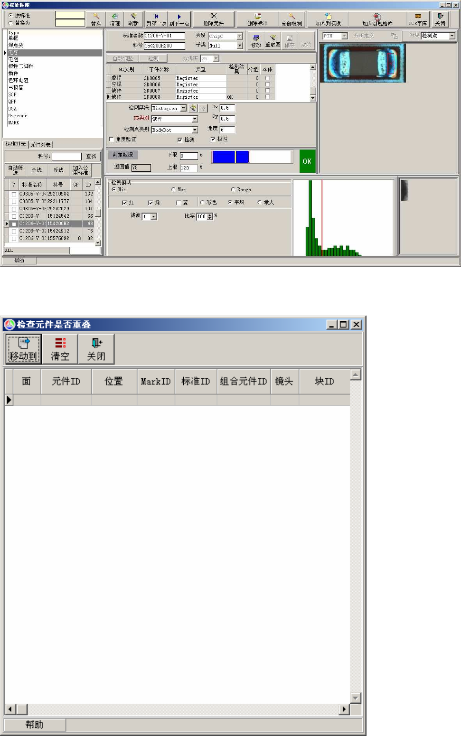The height and width of the screenshot is (736, 461).
Task: Open the PIN dropdown above image
Action: click(345, 36)
